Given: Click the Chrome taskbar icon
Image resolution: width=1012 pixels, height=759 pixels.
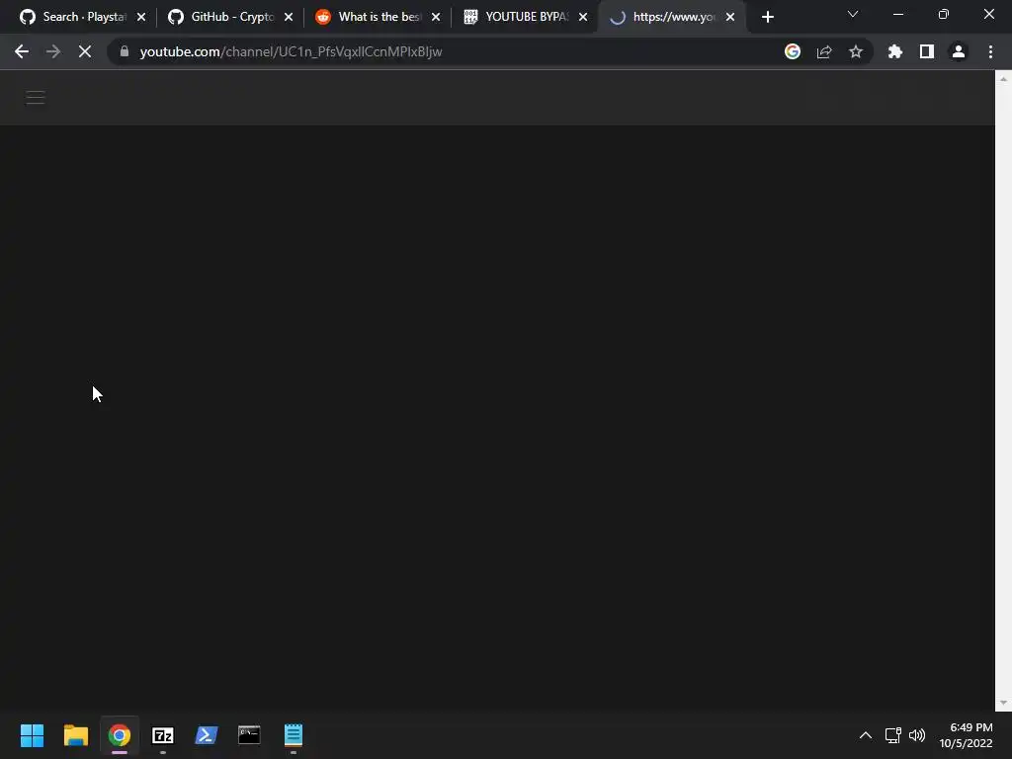Looking at the screenshot, I should (x=120, y=735).
